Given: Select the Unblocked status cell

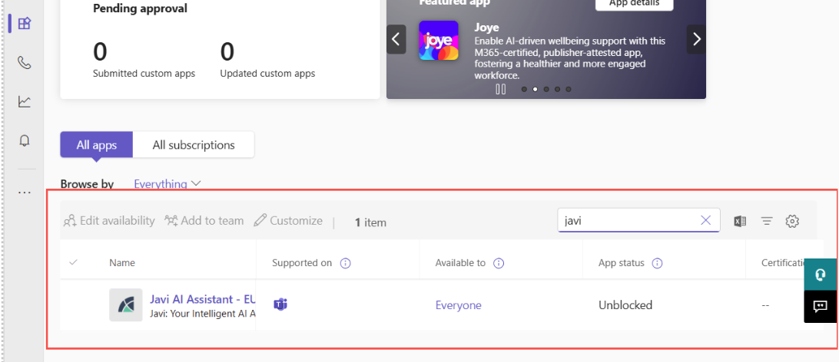Looking at the screenshot, I should [x=625, y=305].
